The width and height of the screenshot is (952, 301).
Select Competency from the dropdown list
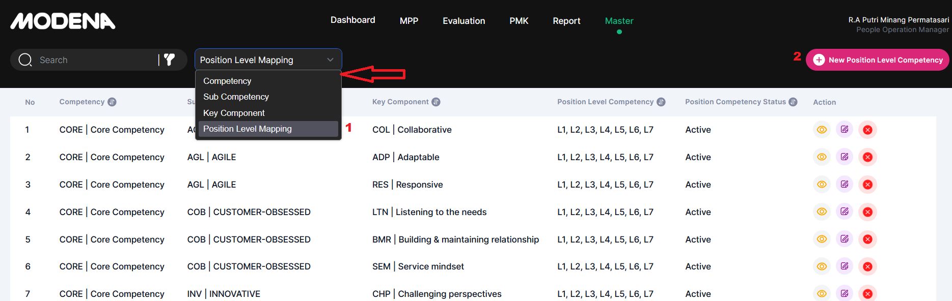click(x=227, y=81)
